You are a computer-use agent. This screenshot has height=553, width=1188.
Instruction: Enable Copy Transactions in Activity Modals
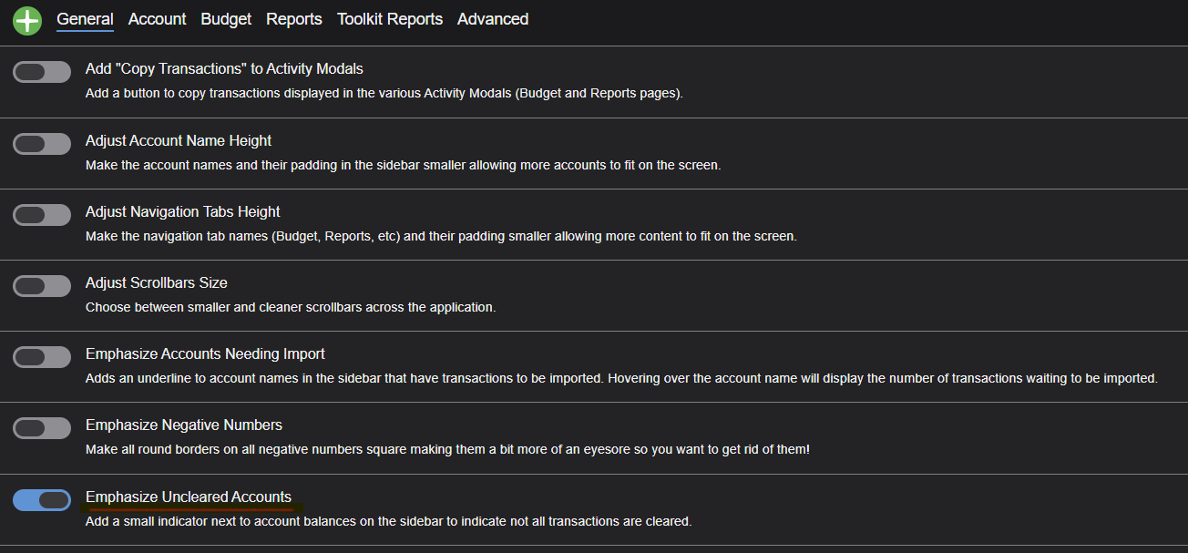pos(41,71)
